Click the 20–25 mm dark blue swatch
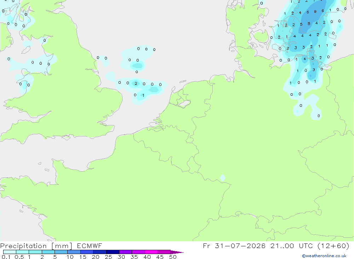 pos(100,252)
